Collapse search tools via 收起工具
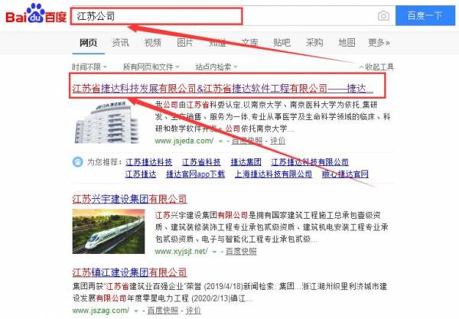This screenshot has height=319, width=459. coord(376,67)
